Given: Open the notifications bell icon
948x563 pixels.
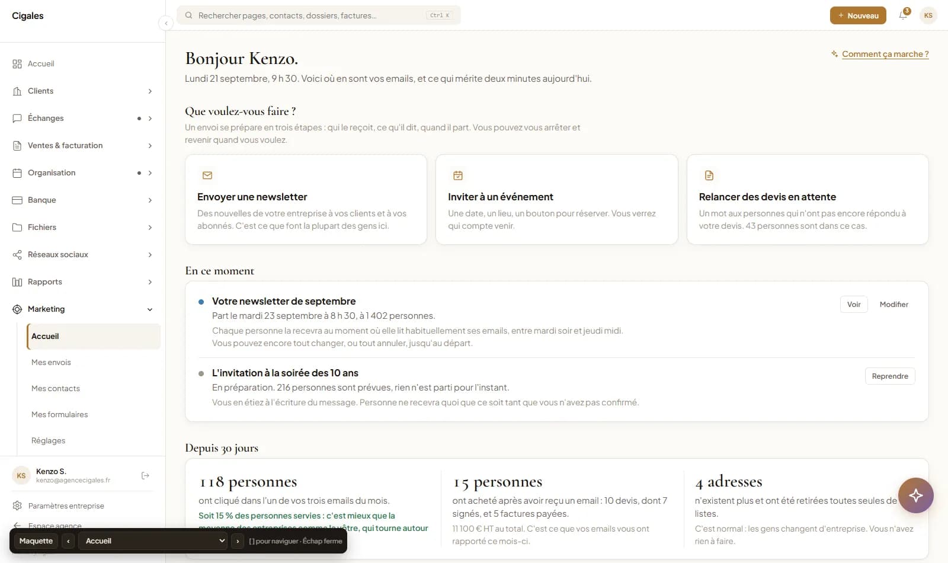Looking at the screenshot, I should (903, 15).
